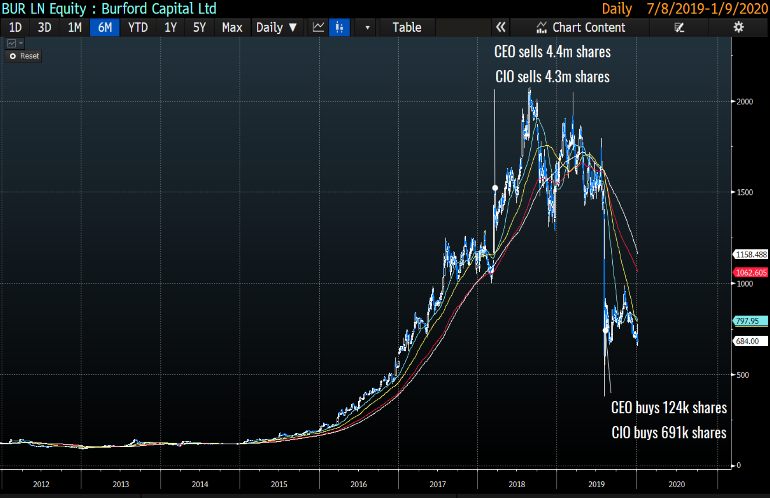Open the mini chart options dropdown
The width and height of the screenshot is (770, 498).
14,43
